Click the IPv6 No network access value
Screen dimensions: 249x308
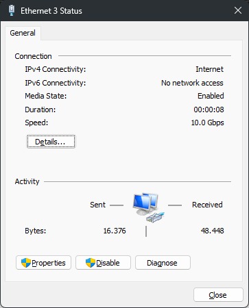[192, 83]
